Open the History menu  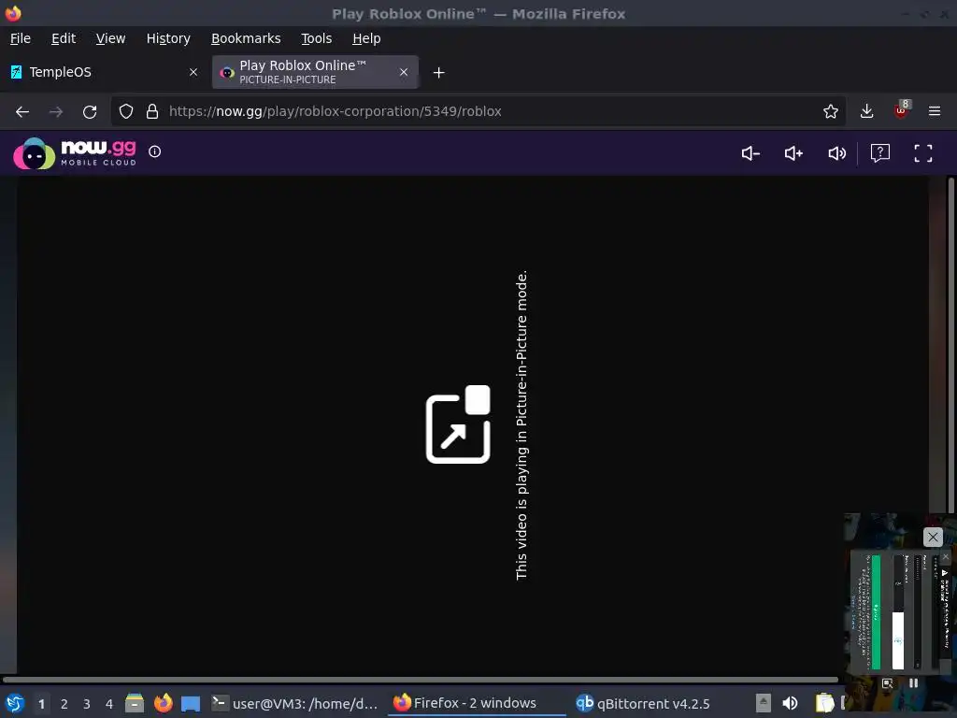coord(168,38)
